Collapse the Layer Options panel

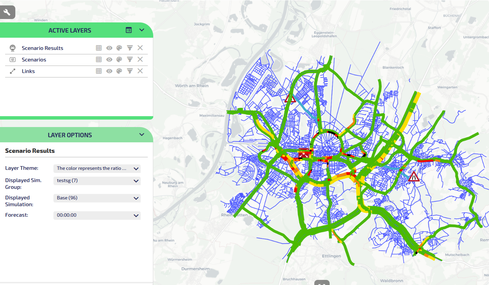(142, 135)
